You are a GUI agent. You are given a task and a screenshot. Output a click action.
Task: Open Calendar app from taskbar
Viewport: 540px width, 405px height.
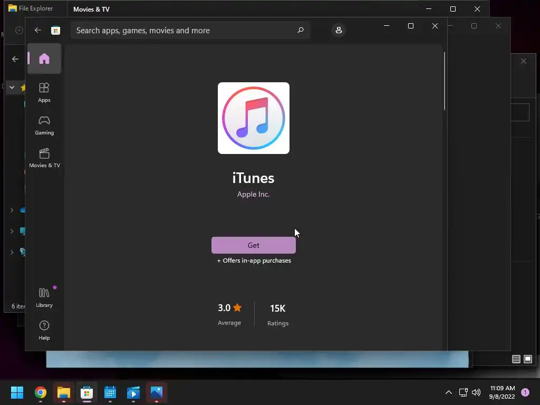[x=110, y=392]
